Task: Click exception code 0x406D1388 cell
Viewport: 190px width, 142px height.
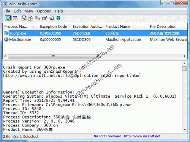Action: pyautogui.click(x=51, y=33)
